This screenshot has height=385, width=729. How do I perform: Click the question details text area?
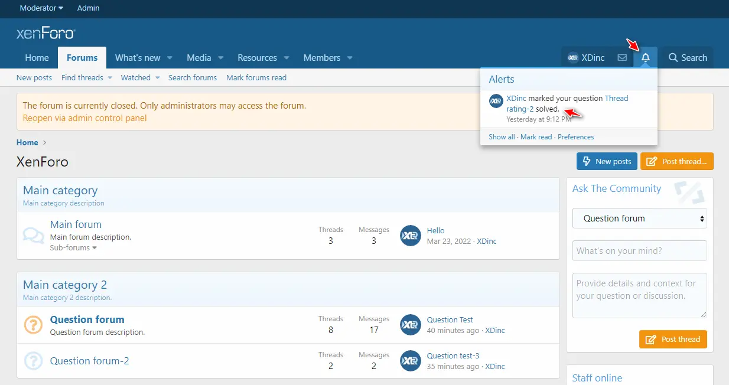click(x=640, y=295)
